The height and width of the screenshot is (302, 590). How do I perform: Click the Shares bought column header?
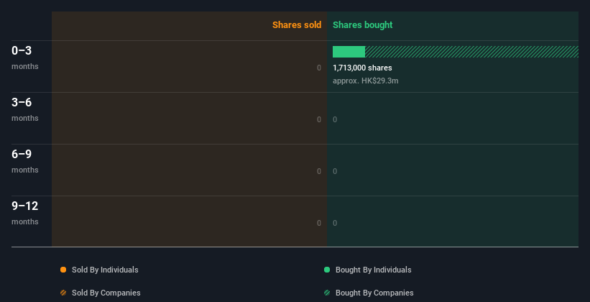click(x=362, y=25)
